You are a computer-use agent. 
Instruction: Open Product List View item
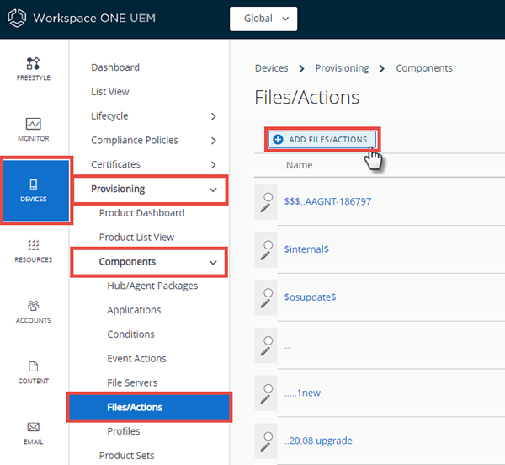pos(136,238)
